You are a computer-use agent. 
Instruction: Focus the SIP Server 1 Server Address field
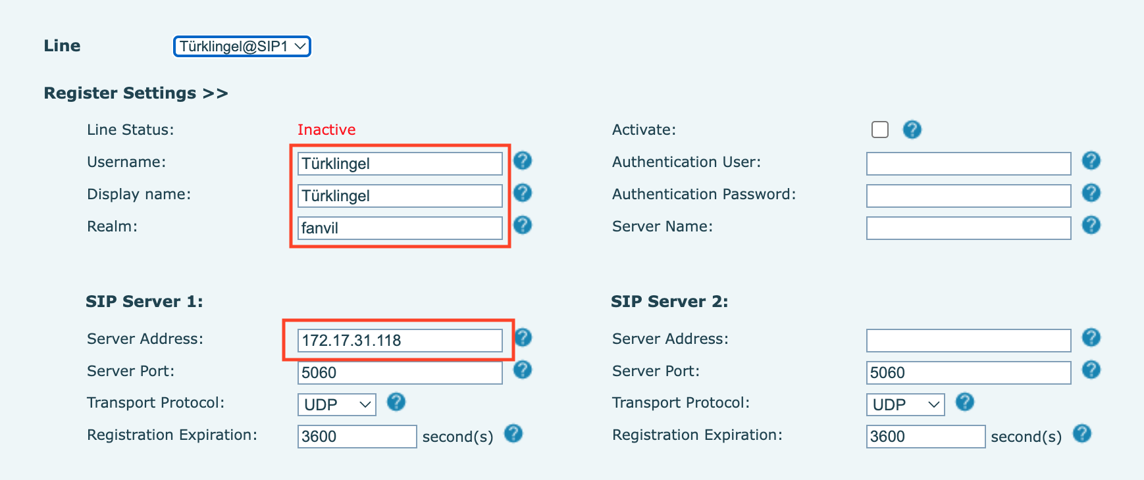click(x=400, y=341)
